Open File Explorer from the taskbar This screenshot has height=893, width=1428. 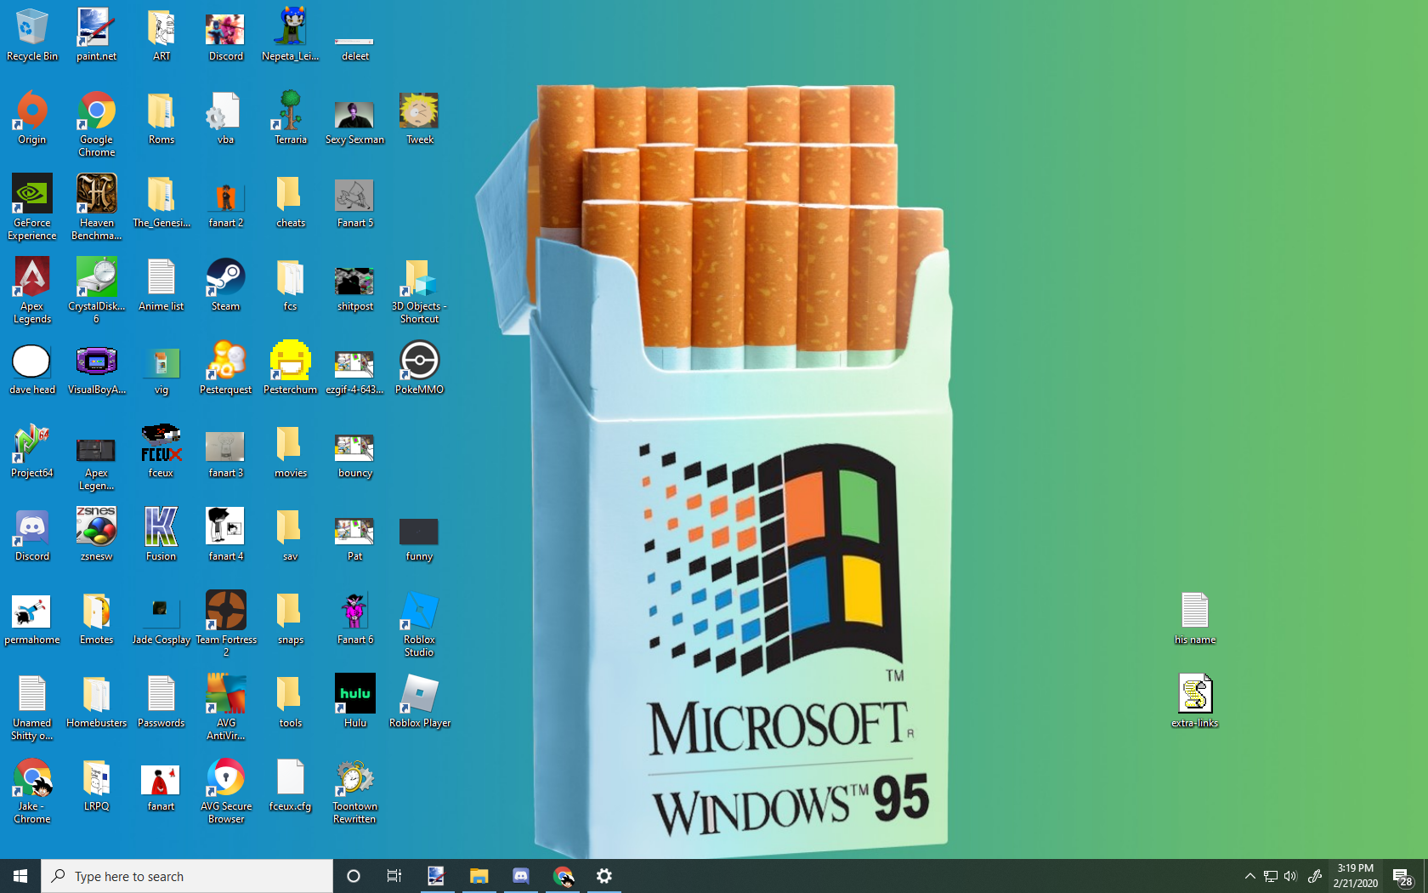[479, 876]
